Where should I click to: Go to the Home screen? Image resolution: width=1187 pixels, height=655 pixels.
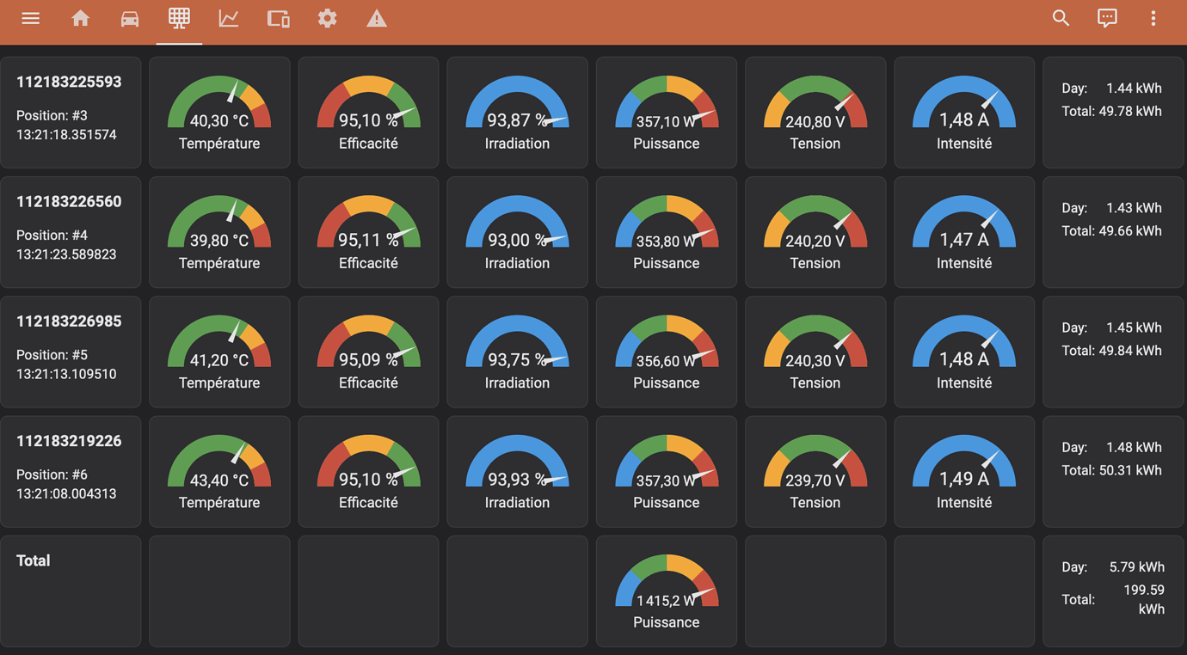coord(80,17)
